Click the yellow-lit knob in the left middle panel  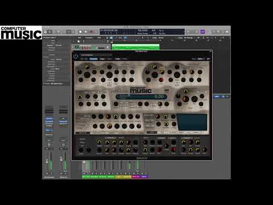tap(80, 96)
